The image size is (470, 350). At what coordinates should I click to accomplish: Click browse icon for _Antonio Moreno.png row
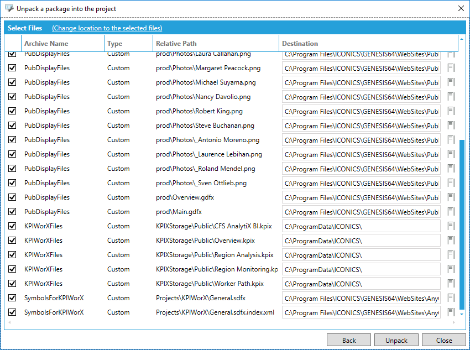450,140
